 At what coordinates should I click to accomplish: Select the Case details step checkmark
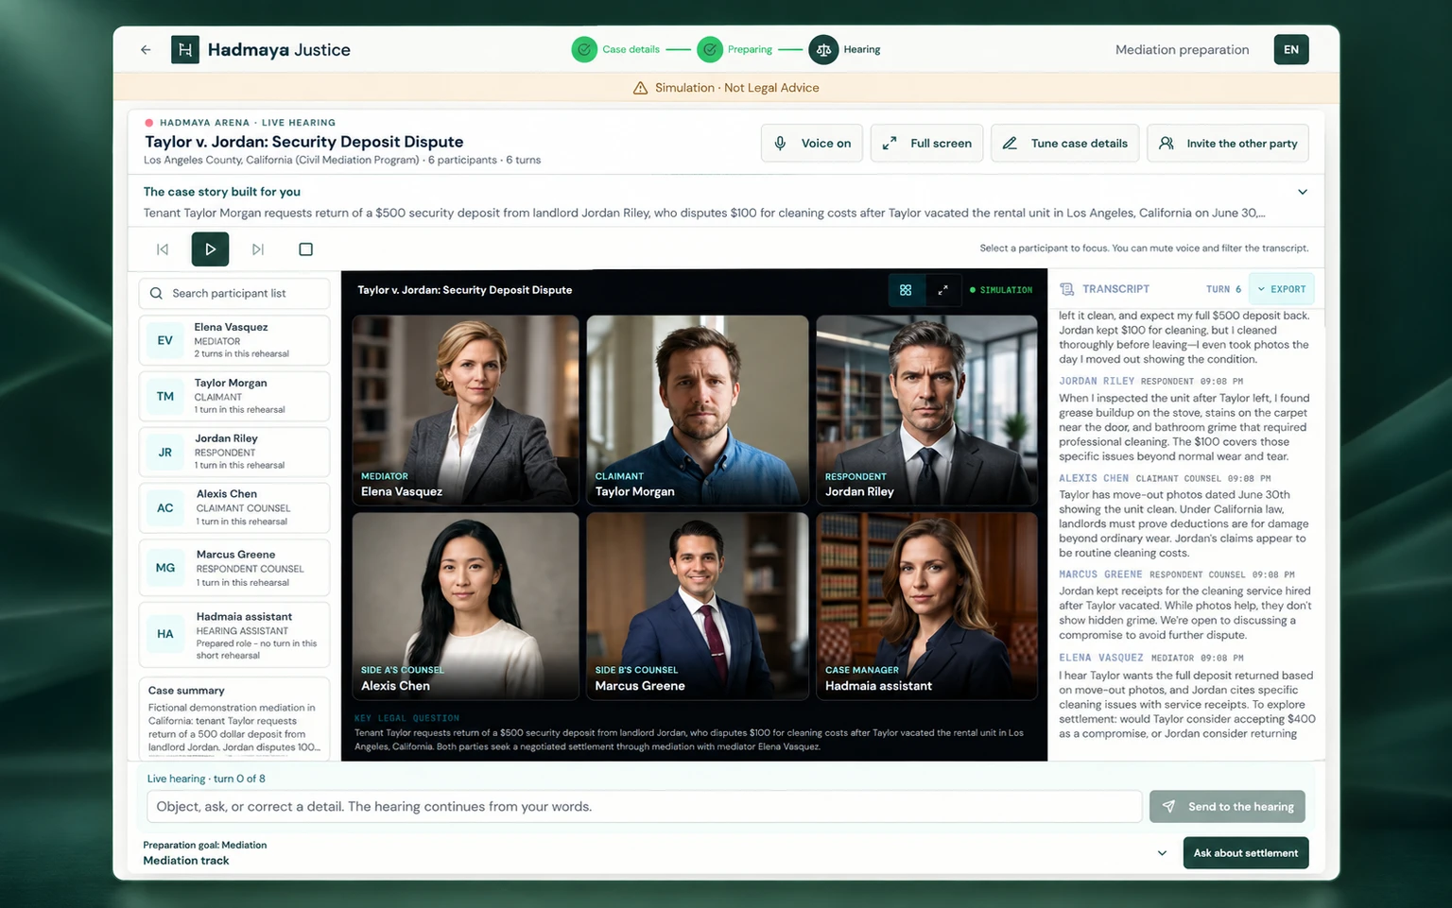[584, 49]
